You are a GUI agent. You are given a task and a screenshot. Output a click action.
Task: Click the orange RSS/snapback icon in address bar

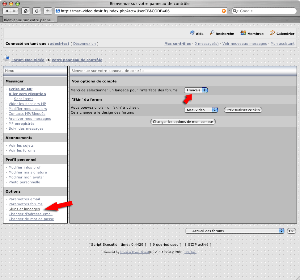(224, 11)
